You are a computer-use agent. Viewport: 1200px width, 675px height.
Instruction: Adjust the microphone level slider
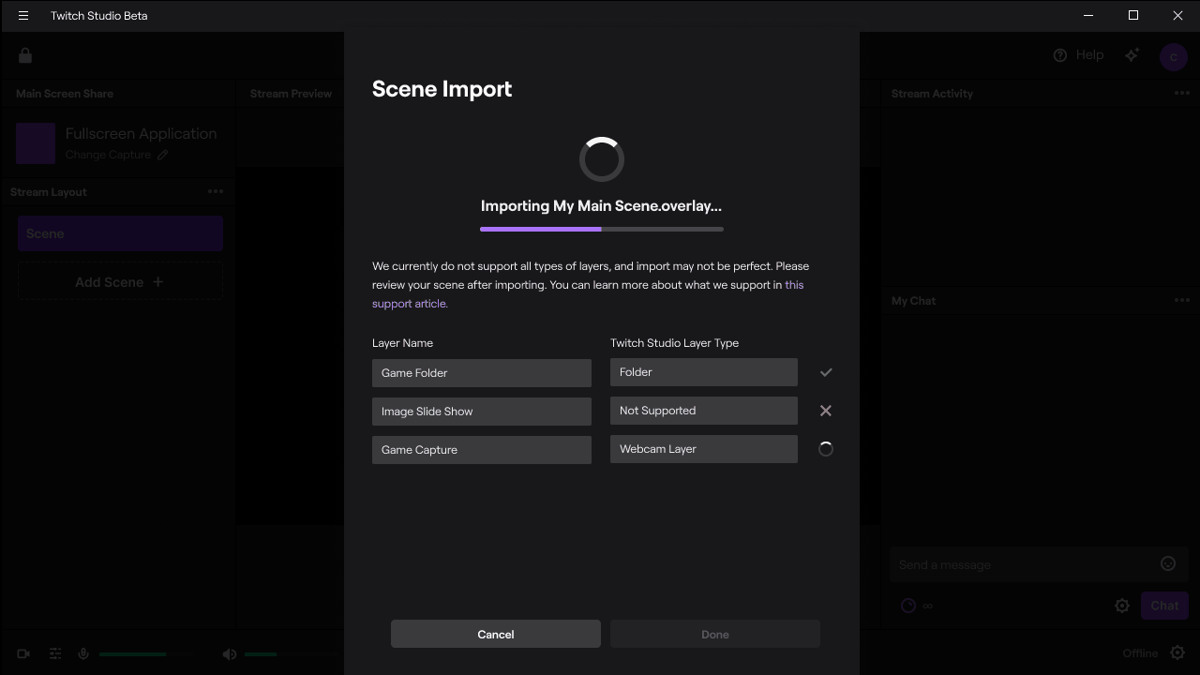[x=147, y=654]
